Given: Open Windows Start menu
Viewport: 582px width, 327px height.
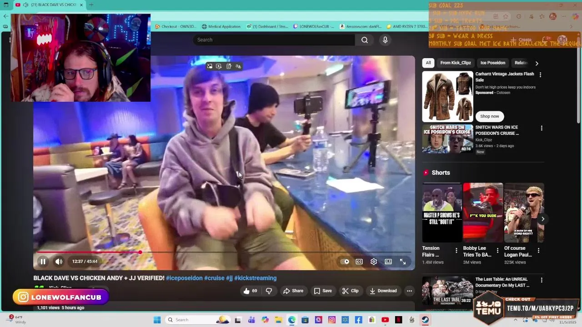Looking at the screenshot, I should 157,320.
